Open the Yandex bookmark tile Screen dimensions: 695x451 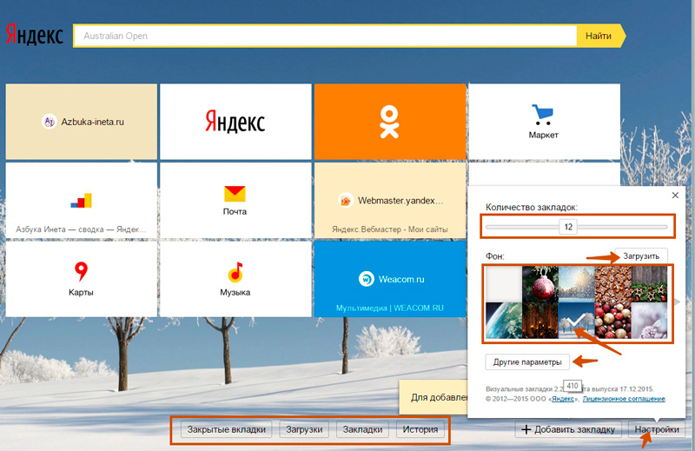235,122
